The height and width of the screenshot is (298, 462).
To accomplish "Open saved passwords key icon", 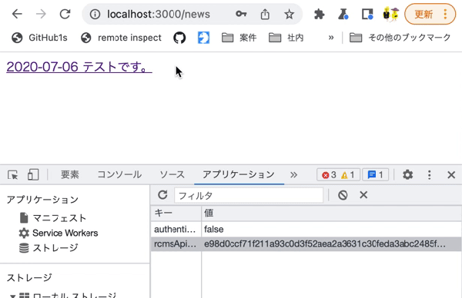I will 241,14.
